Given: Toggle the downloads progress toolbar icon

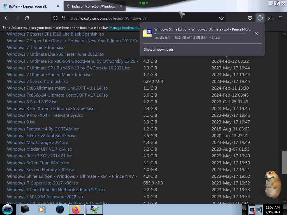Looking at the screenshot, I should [260, 18].
